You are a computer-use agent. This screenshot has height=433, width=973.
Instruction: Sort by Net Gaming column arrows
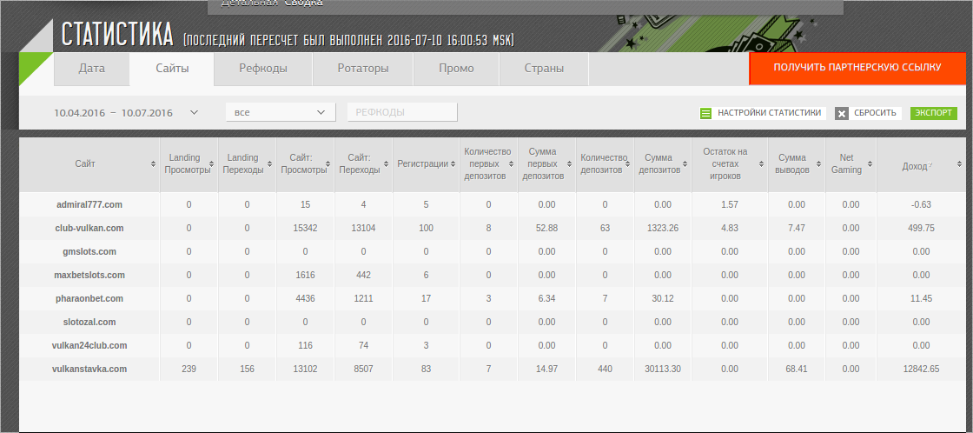tap(870, 164)
